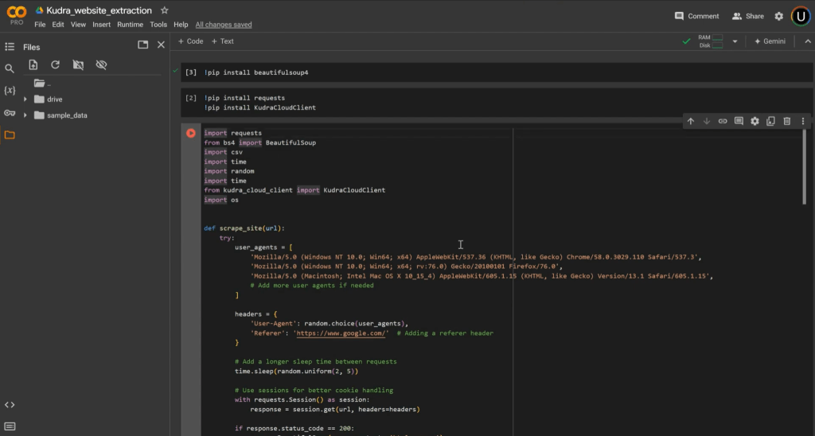Open the runtime connection dropdown arrow
The height and width of the screenshot is (436, 815).
(x=735, y=41)
